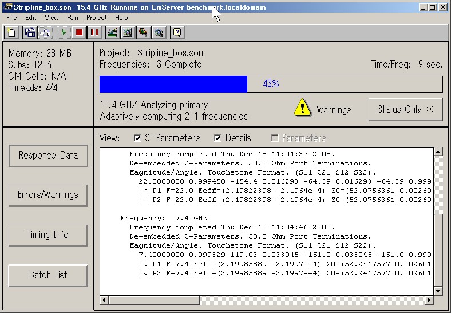
Task: Open the current density viewer icon
Action: pos(143,33)
